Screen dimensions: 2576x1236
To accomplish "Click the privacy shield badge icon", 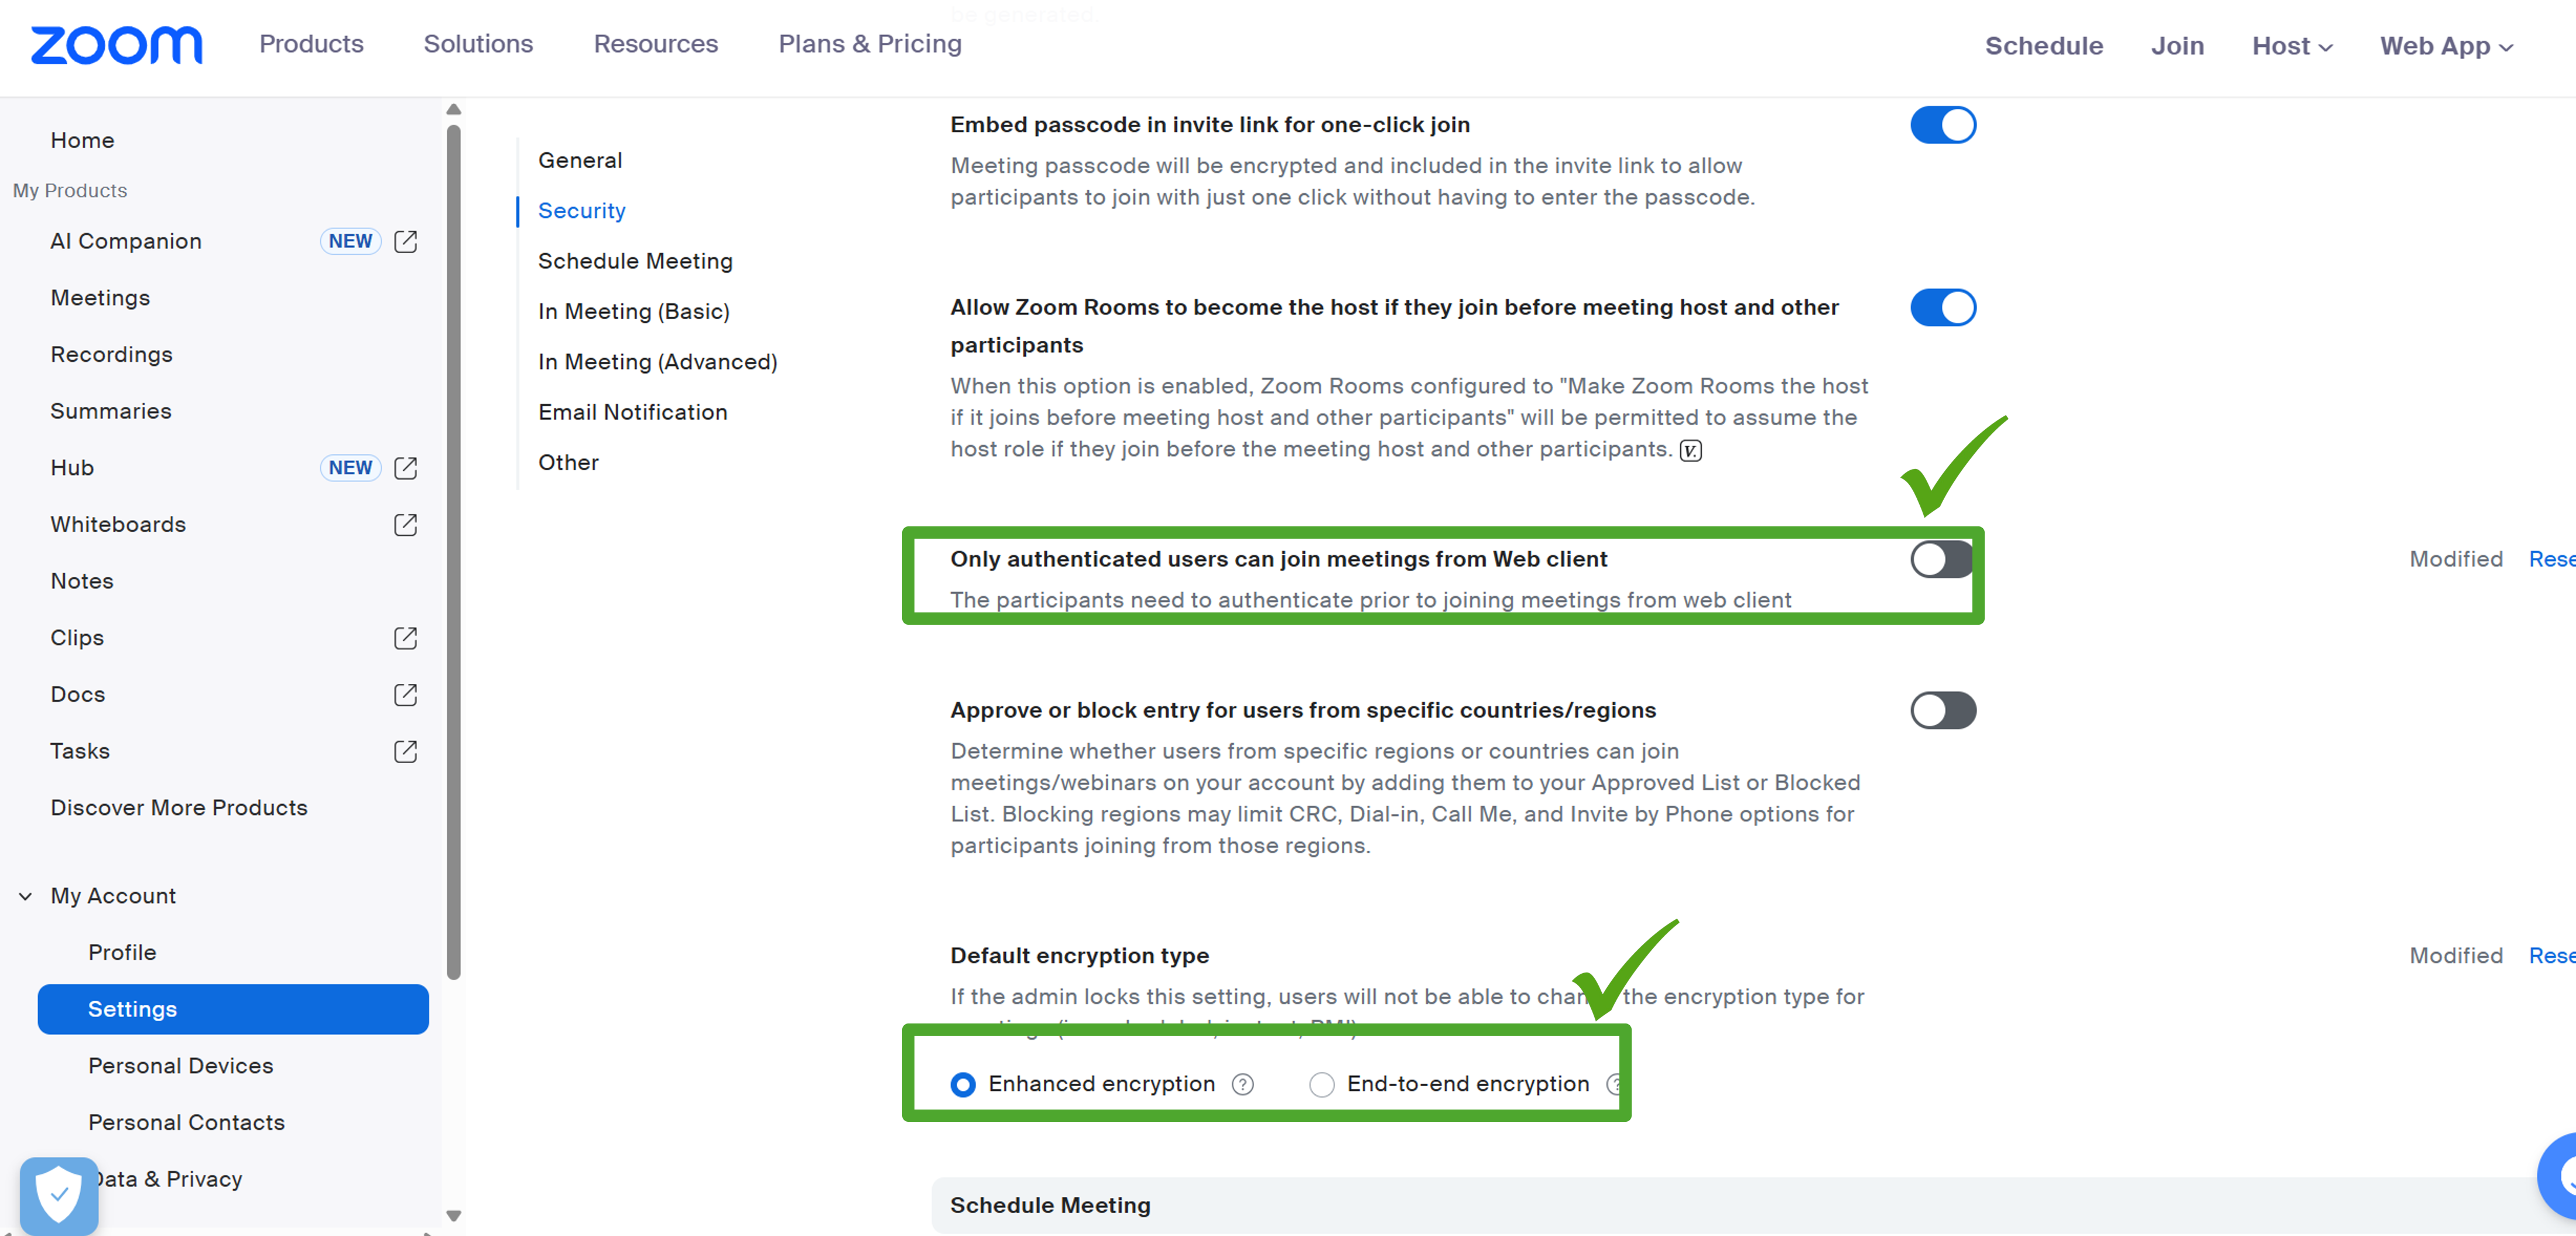I will point(58,1194).
